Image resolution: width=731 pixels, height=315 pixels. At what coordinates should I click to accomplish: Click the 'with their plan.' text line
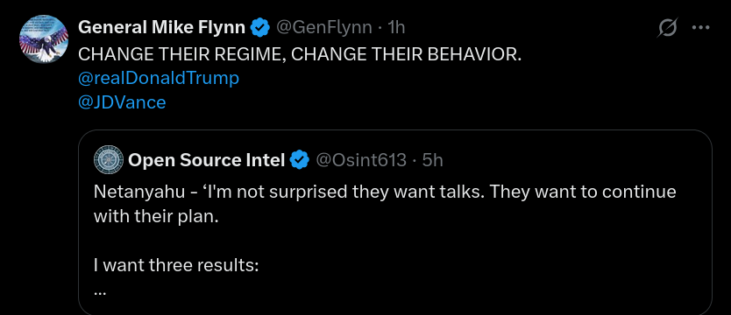156,216
